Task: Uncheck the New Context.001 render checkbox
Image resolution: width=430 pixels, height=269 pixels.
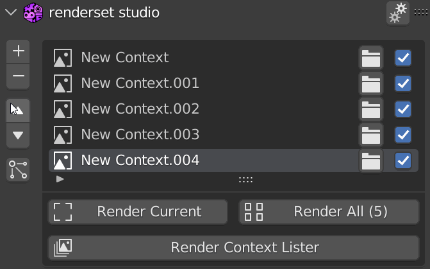Action: [x=403, y=83]
